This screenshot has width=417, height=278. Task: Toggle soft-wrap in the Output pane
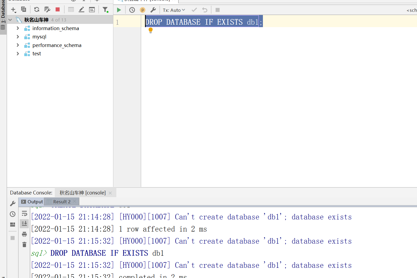(24, 214)
